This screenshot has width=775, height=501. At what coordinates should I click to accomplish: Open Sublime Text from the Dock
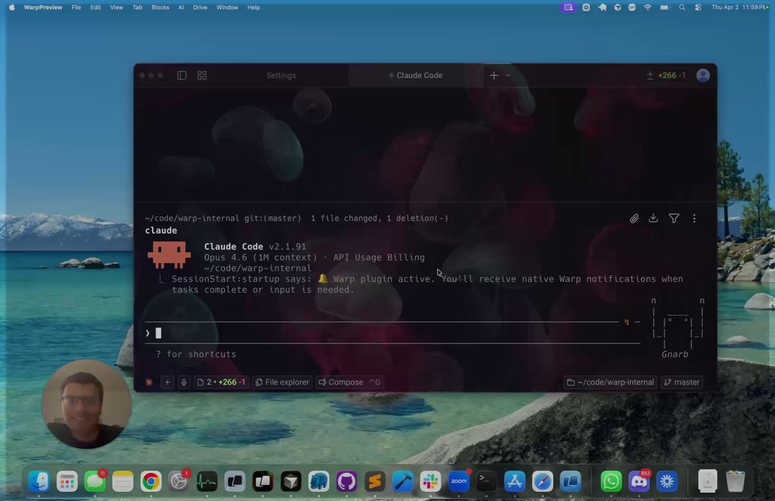[x=375, y=481]
